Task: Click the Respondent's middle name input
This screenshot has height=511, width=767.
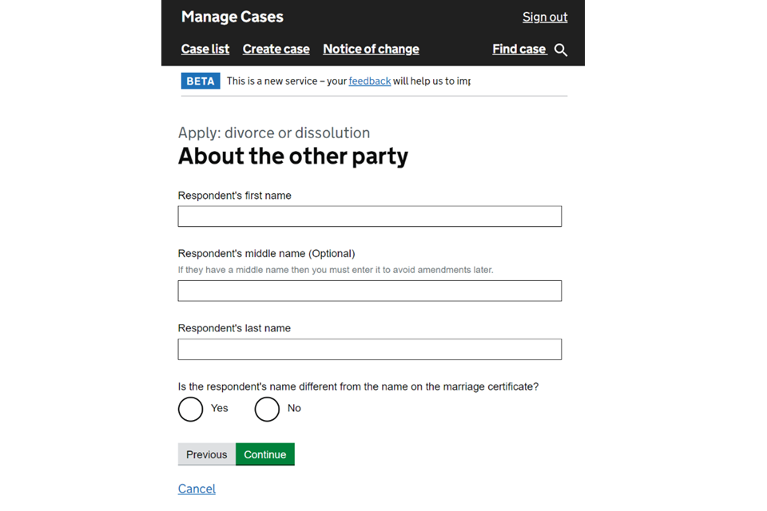Action: 369,291
